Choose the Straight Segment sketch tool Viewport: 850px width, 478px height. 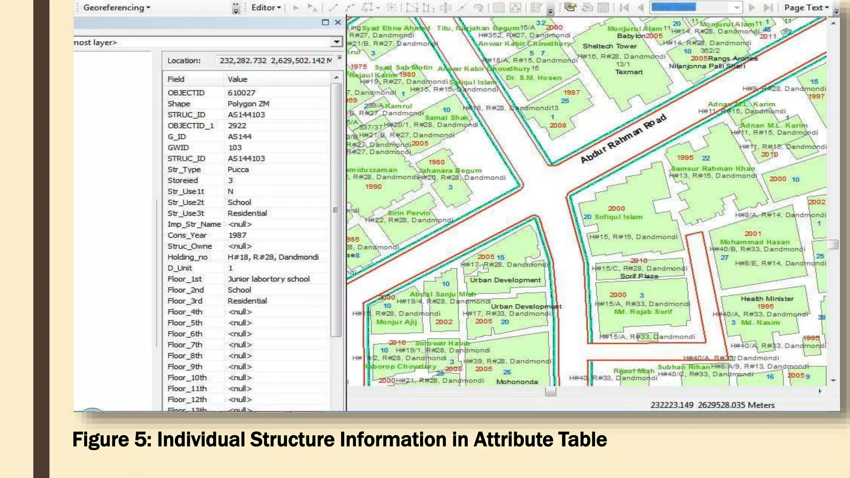(333, 7)
